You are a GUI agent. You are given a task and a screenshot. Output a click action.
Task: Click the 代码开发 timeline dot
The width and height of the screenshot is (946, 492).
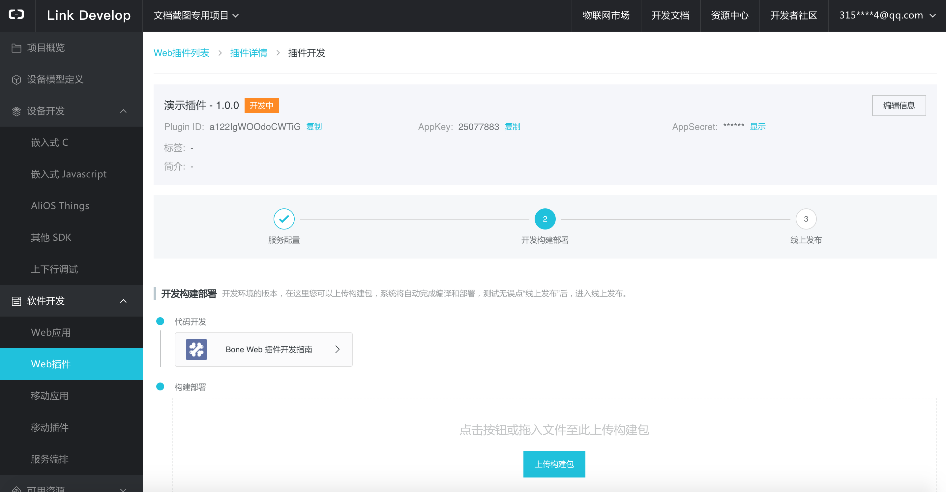click(160, 321)
